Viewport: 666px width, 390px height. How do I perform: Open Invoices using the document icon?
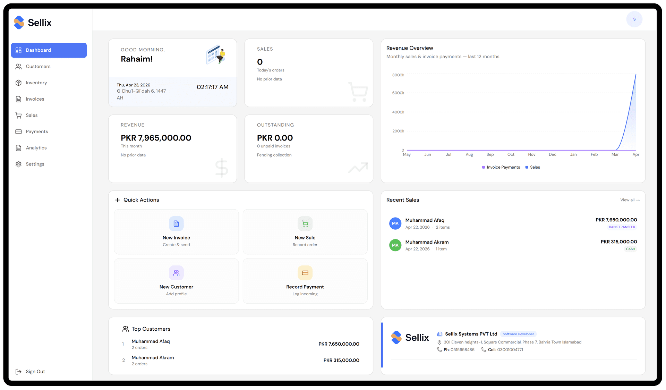tap(19, 99)
